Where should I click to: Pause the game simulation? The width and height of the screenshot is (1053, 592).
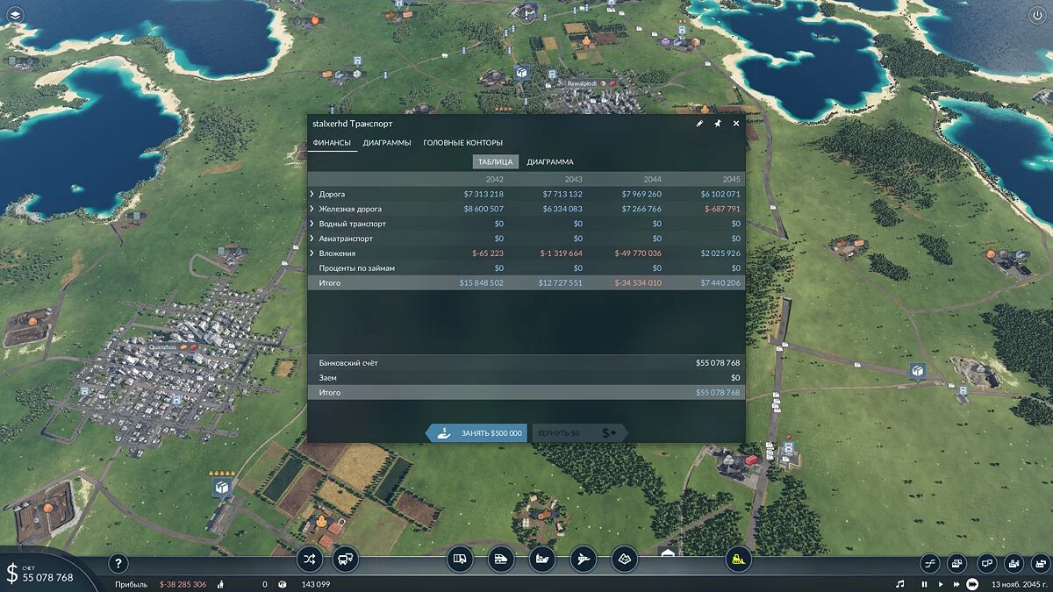[x=924, y=584]
